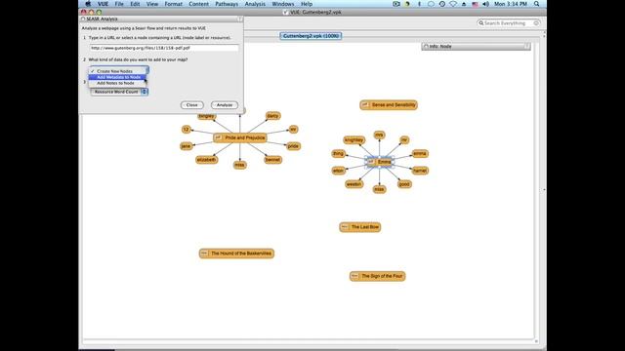Select the harriet node
This screenshot has width=625, height=351.
pyautogui.click(x=420, y=171)
